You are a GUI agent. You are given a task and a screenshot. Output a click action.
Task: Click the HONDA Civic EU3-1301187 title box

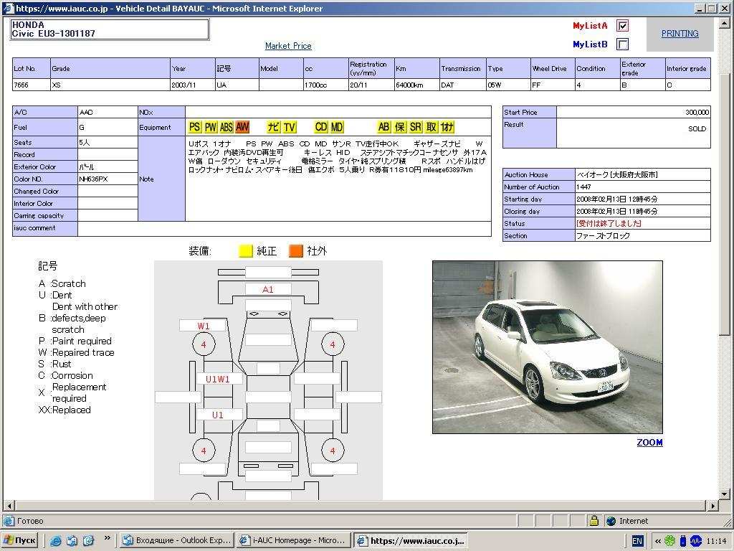point(110,29)
